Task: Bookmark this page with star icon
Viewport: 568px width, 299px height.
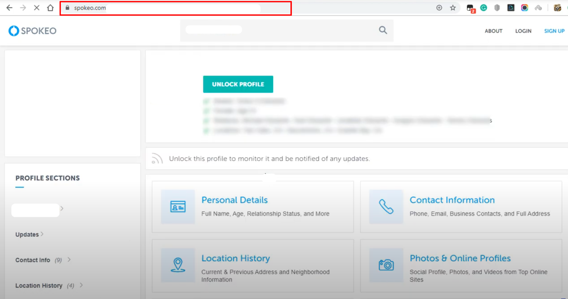Action: (x=453, y=8)
